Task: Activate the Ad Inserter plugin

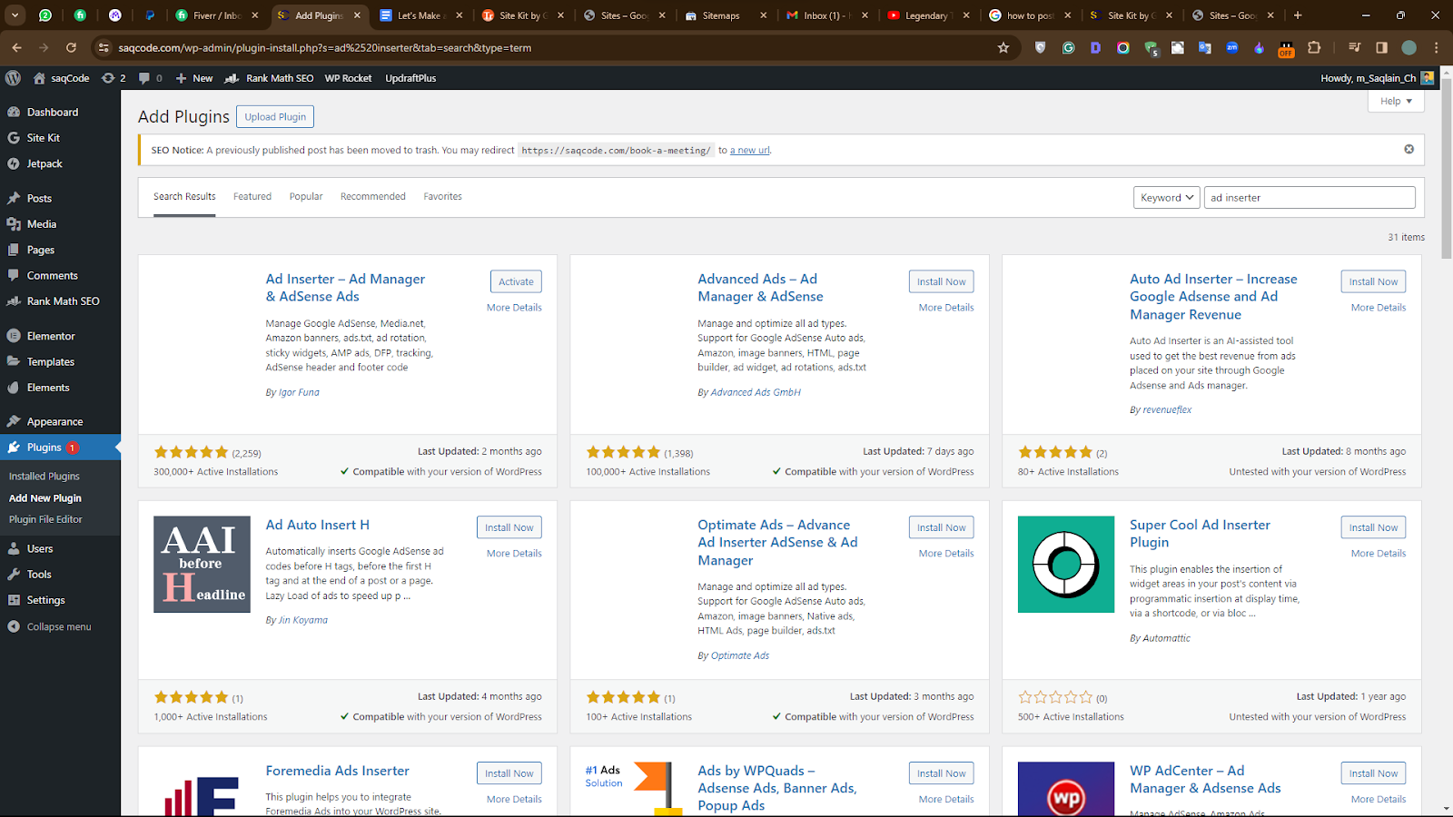Action: [x=516, y=281]
